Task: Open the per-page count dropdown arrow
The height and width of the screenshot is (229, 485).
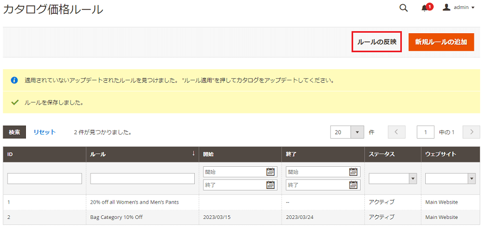Action: [358, 132]
